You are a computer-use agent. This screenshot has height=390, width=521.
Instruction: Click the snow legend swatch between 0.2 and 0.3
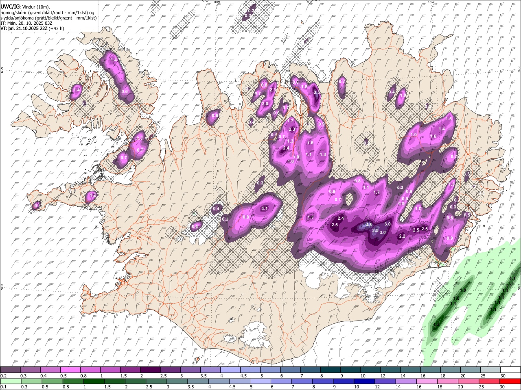10,370
